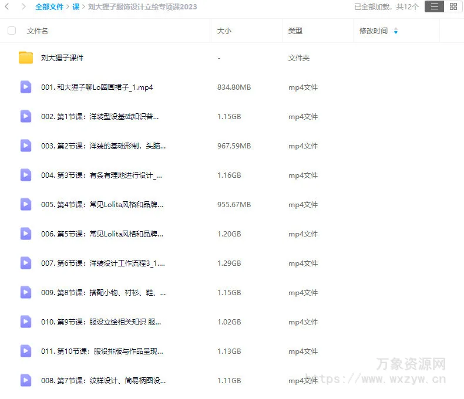Toggle the sort arrow next to 修改时间
464x399 pixels.
[x=395, y=31]
